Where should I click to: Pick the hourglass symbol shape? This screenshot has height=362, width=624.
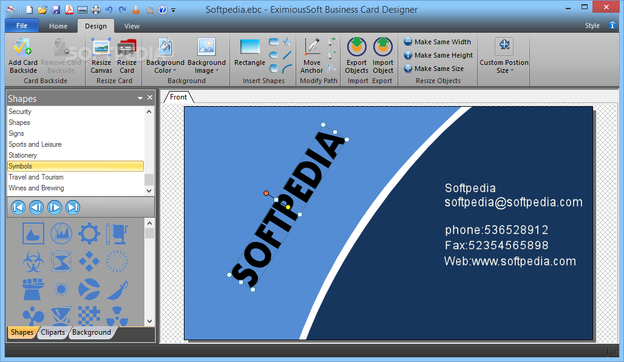coord(61,261)
